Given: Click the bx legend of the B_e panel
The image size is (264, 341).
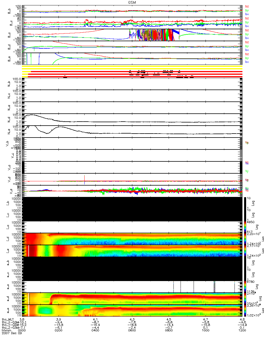Looking at the screenshot, I should click(247, 62).
